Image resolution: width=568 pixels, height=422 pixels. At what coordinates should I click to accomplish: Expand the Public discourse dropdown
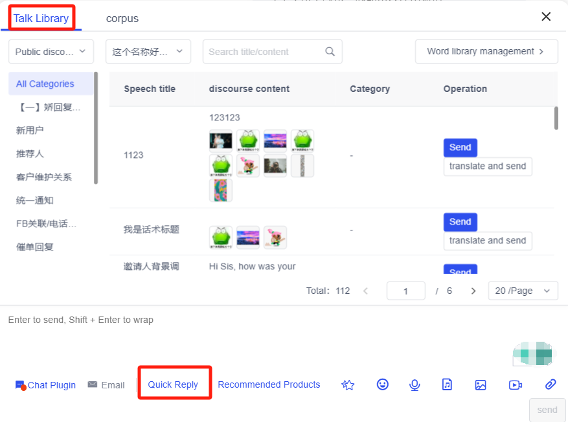tap(51, 52)
